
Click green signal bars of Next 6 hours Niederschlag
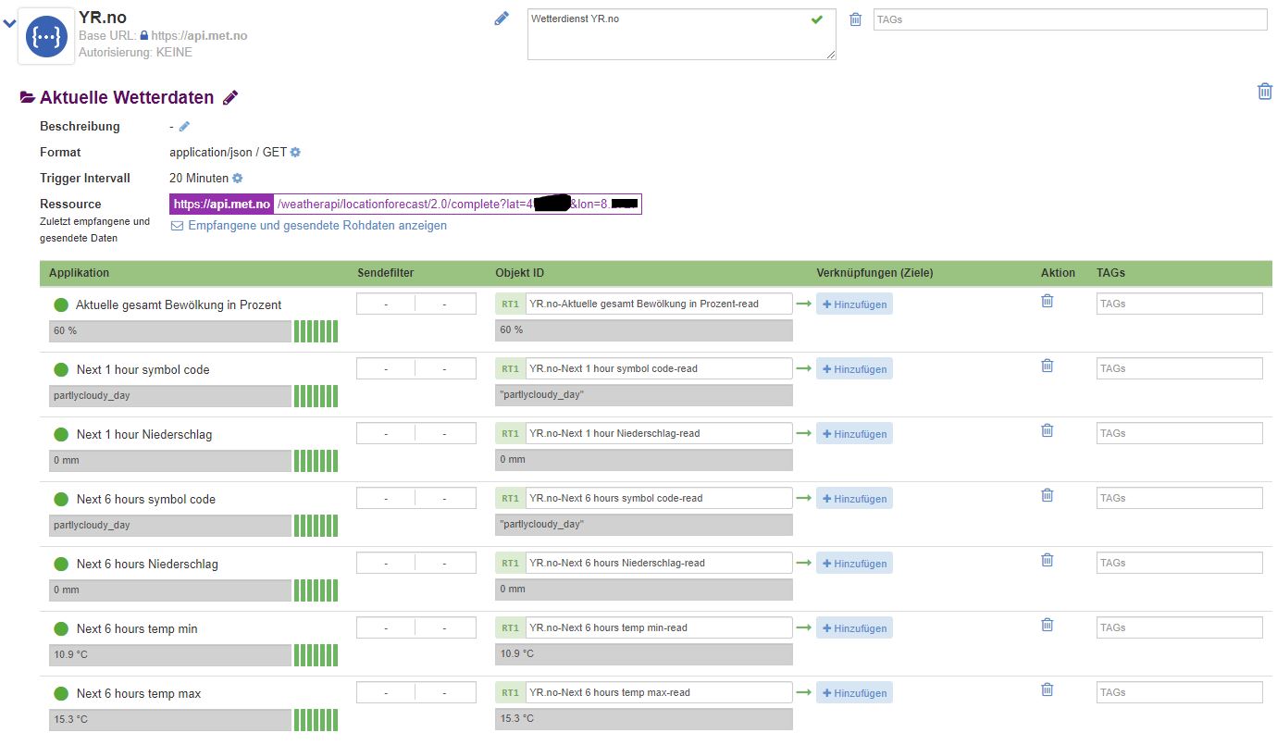point(316,590)
